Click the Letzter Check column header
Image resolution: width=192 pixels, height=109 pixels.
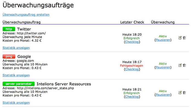click(x=132, y=22)
